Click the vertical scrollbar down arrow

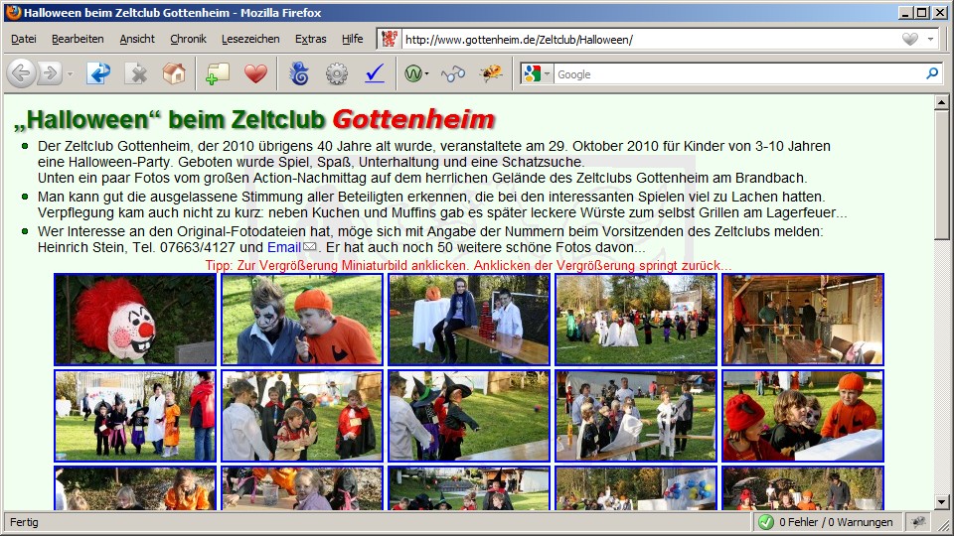coord(942,502)
